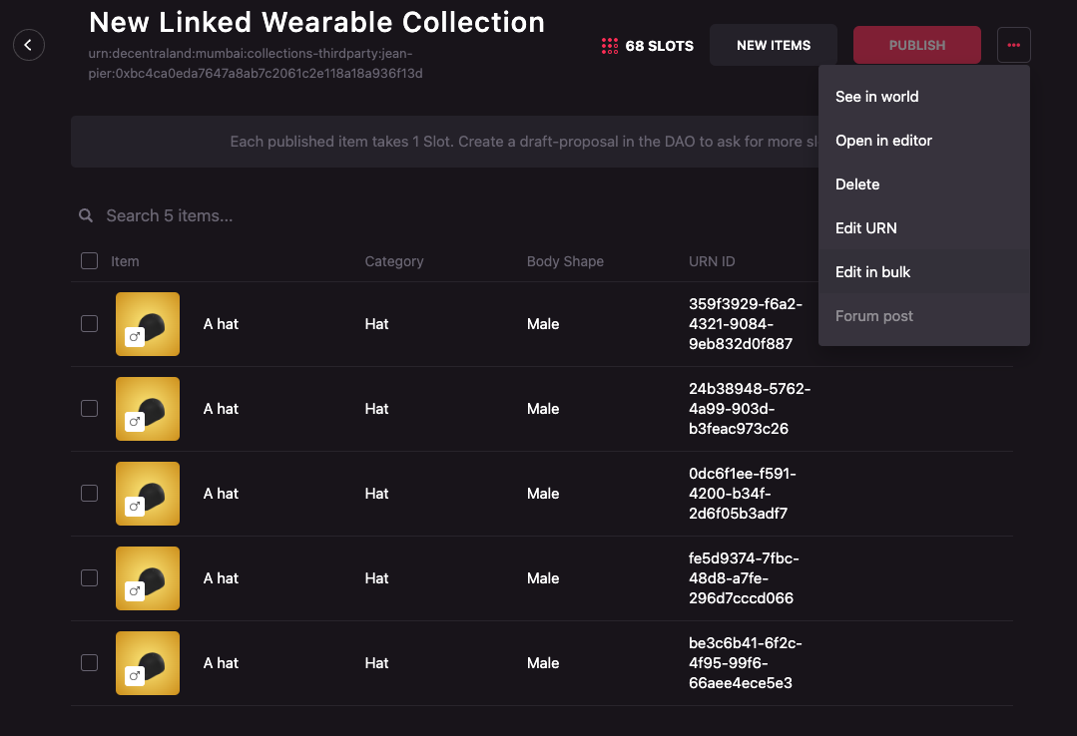Toggle the select-all items checkbox
The width and height of the screenshot is (1077, 736).
[x=89, y=261]
